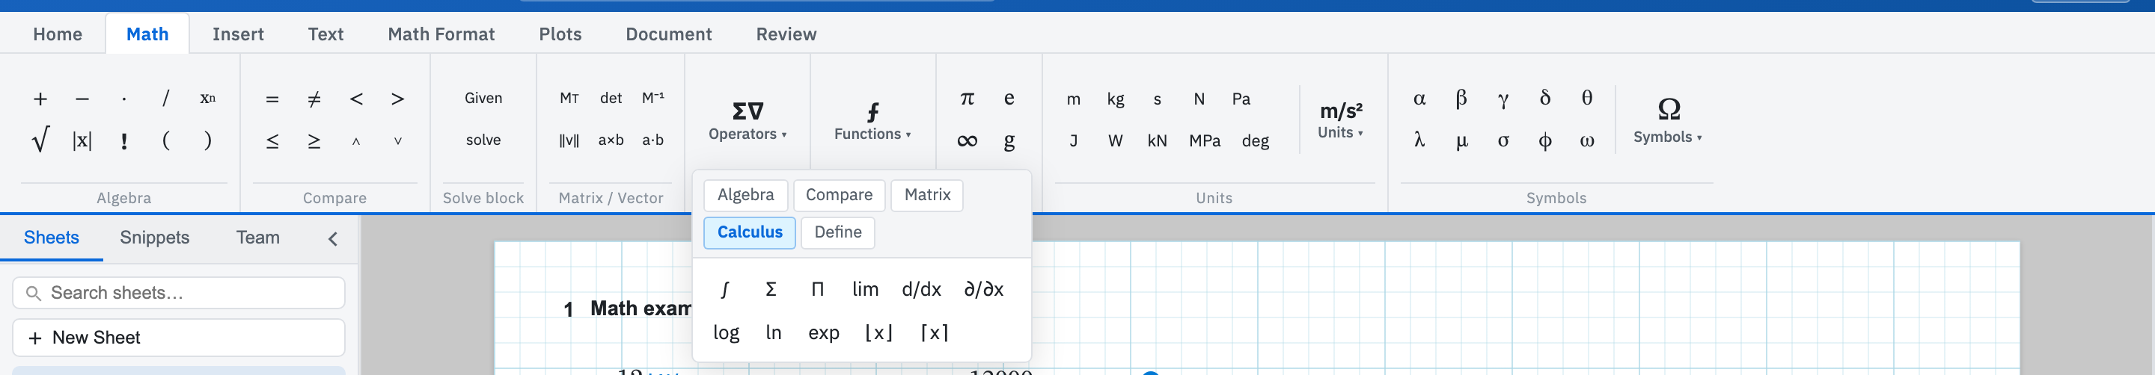The image size is (2155, 375).
Task: Select the Compare operator category
Action: click(x=838, y=195)
